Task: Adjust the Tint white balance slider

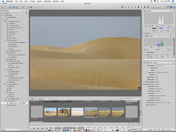Action: point(157,57)
